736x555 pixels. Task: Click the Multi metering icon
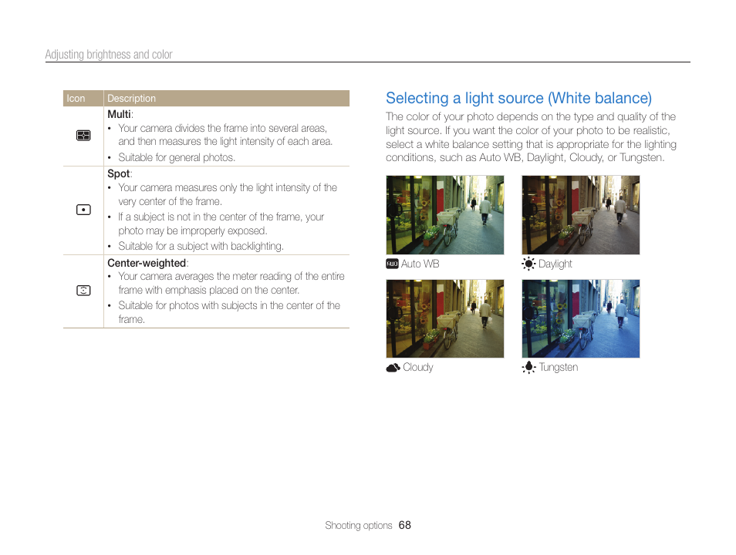coord(83,136)
